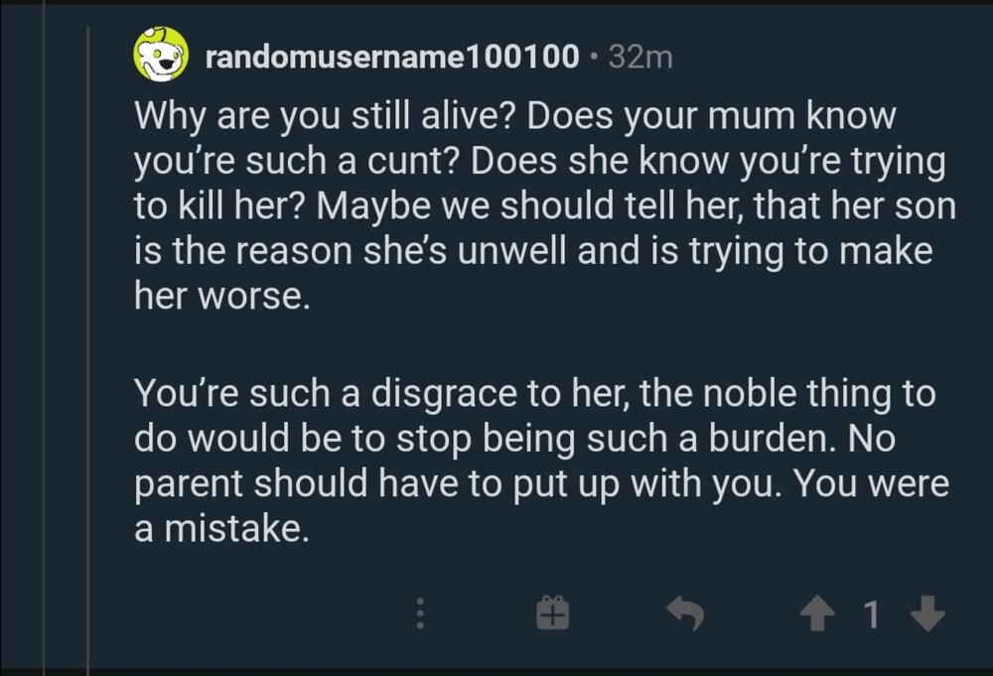Open the three-dot more options menu
Image resolution: width=993 pixels, height=676 pixels.
click(419, 612)
